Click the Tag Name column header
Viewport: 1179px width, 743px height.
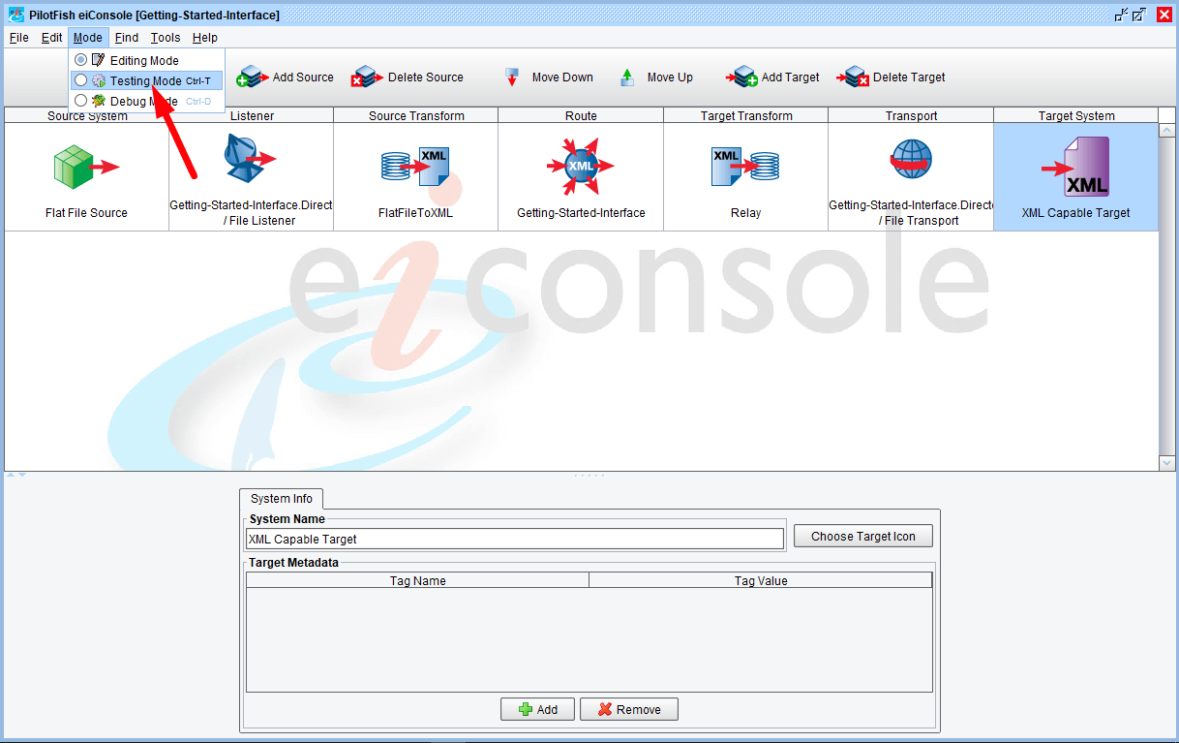coord(418,580)
